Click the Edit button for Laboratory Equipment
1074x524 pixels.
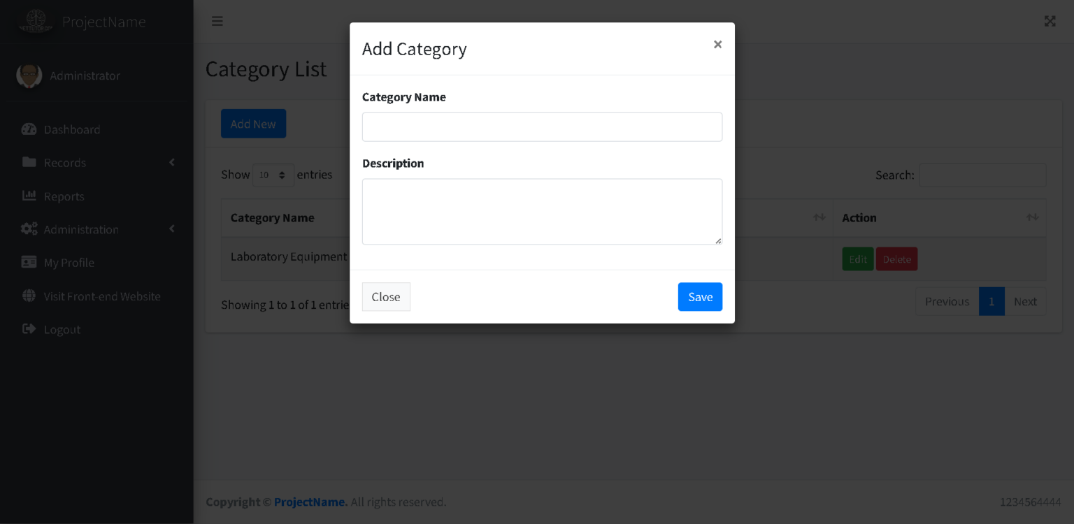(x=858, y=259)
